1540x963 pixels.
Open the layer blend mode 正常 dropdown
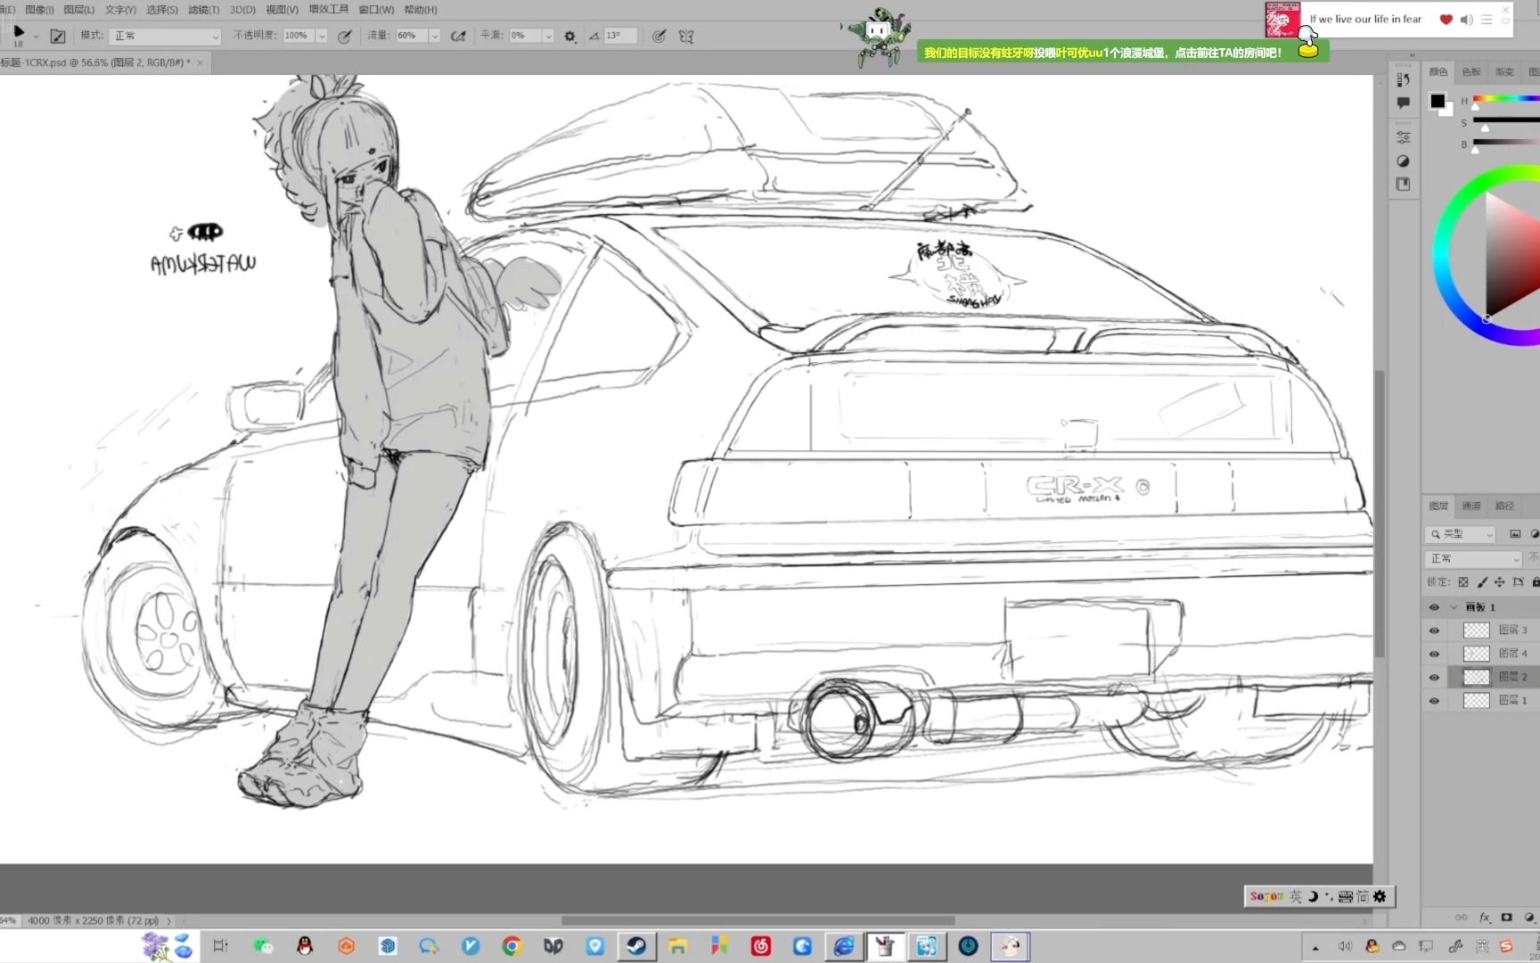coord(1474,559)
